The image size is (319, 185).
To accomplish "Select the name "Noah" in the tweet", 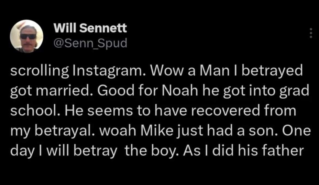I will (x=180, y=91).
